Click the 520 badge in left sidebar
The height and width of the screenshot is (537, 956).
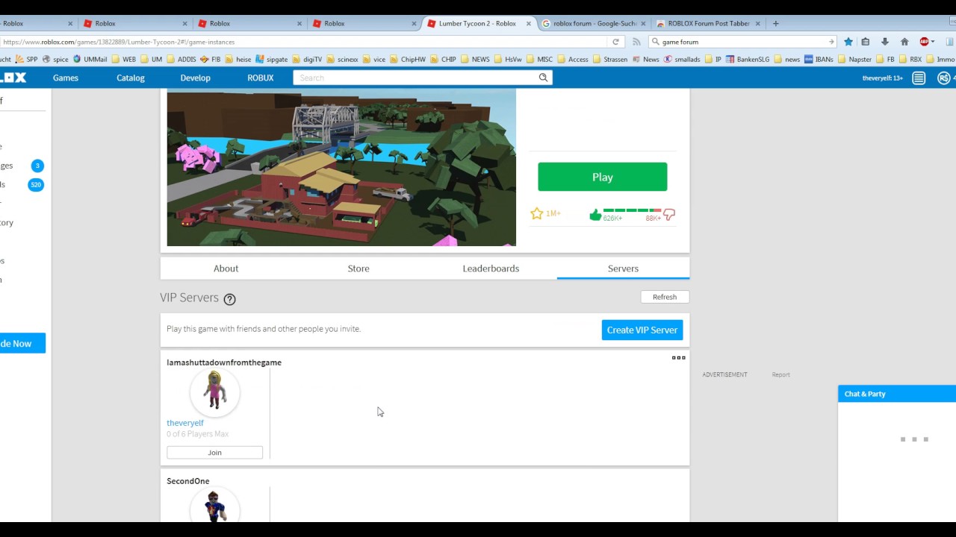click(x=36, y=184)
